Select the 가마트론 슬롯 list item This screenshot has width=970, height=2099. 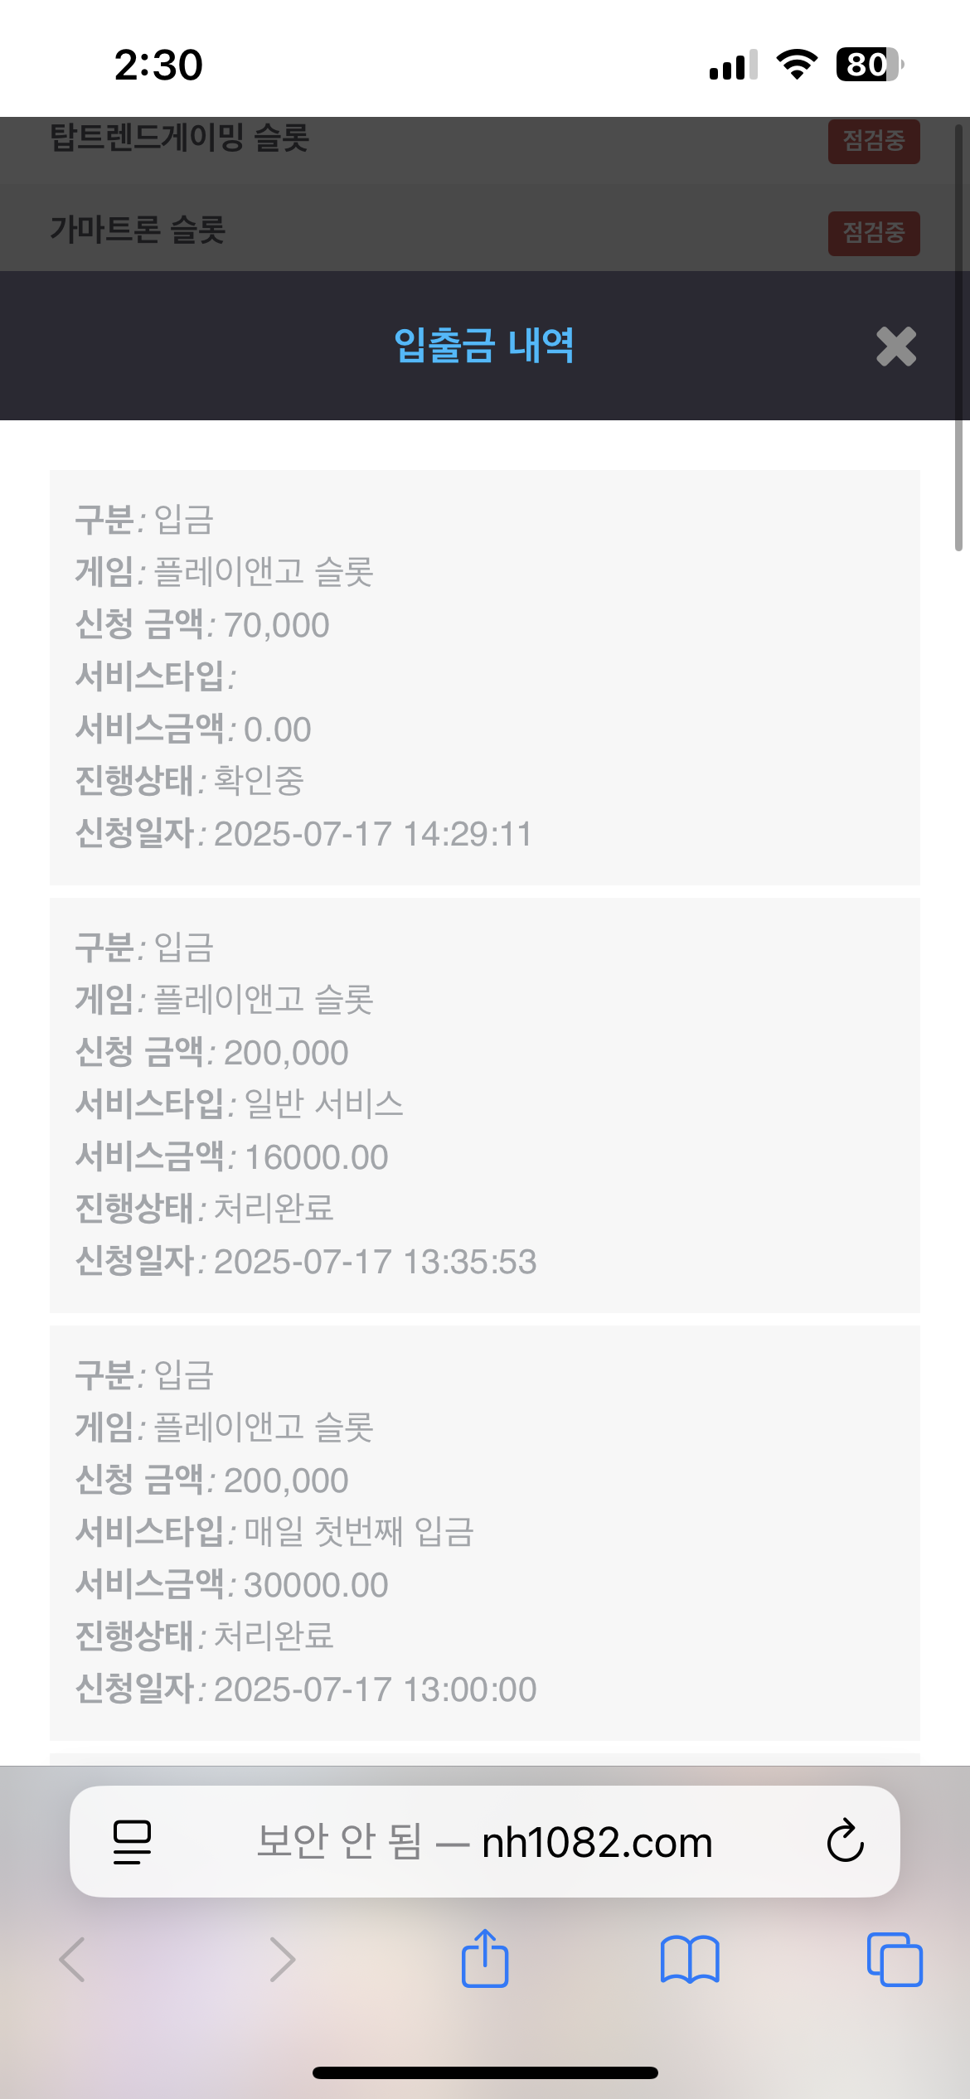pyautogui.click(x=138, y=230)
